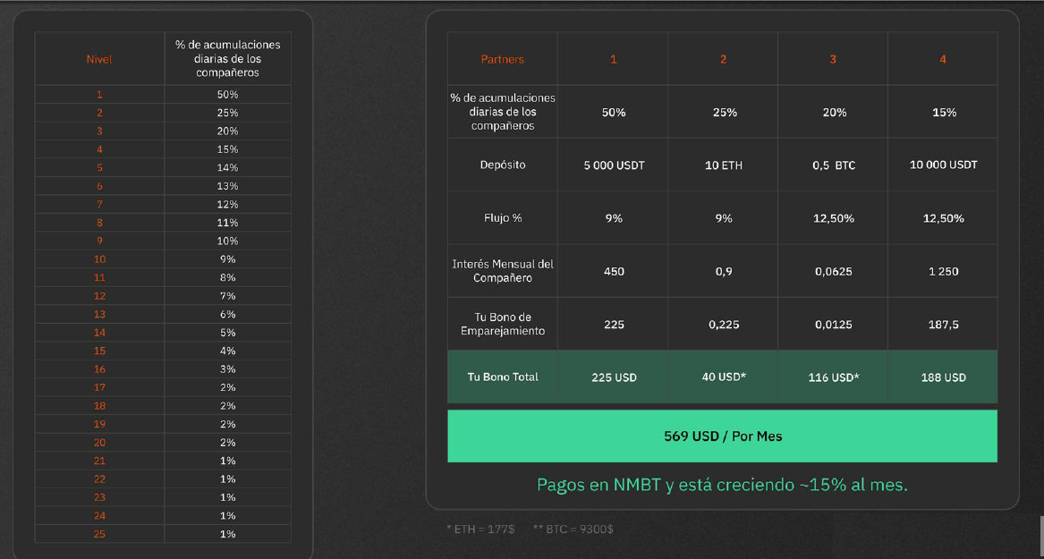
Task: Click the 50% cell under partner 1
Action: (613, 113)
